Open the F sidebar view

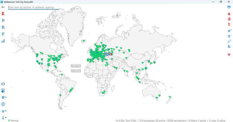(3, 34)
